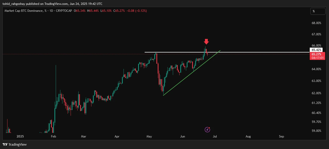Click the Apr label on time axis
329x149 pixels.
pos(117,136)
